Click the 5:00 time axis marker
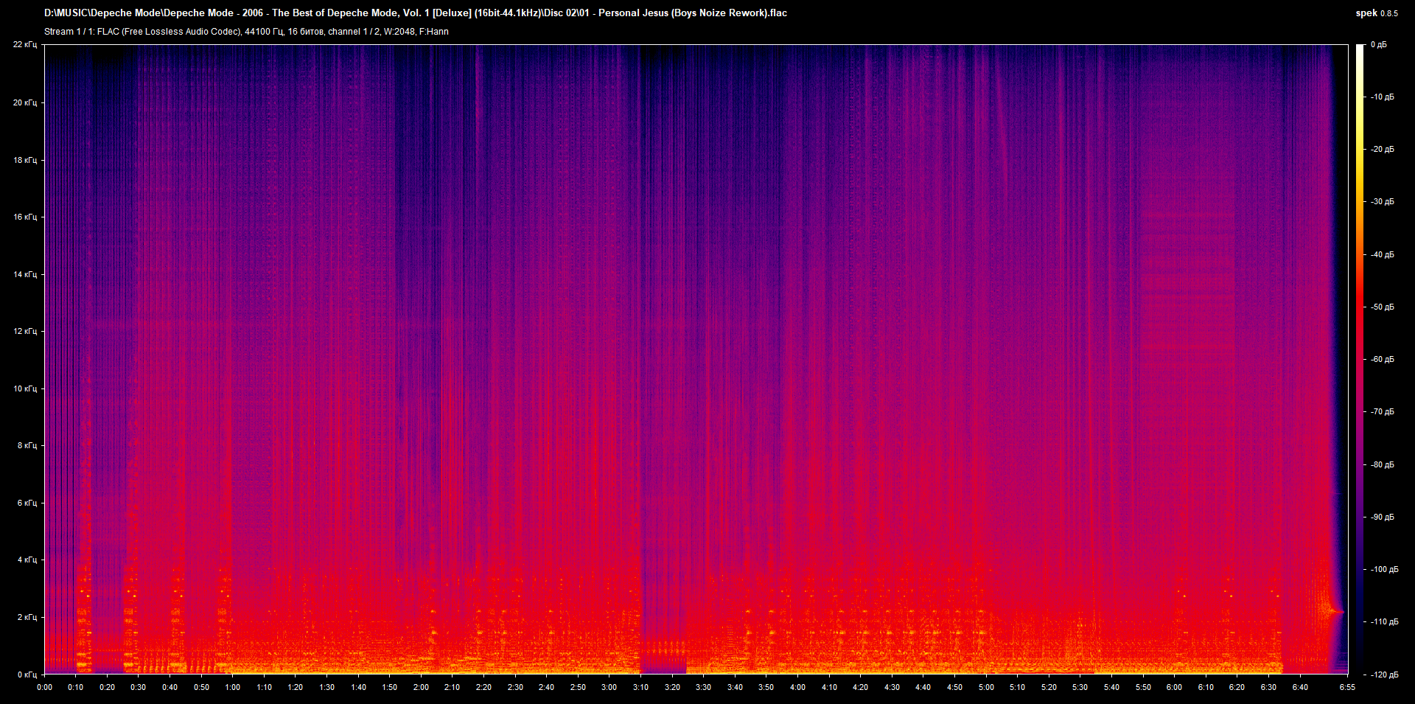 click(985, 687)
